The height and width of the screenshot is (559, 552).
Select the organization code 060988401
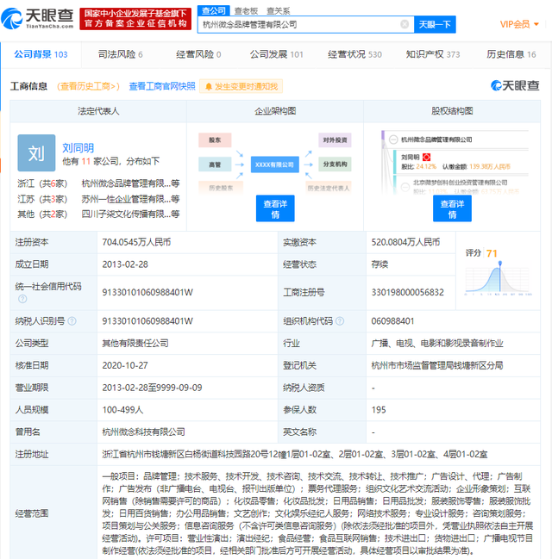392,321
